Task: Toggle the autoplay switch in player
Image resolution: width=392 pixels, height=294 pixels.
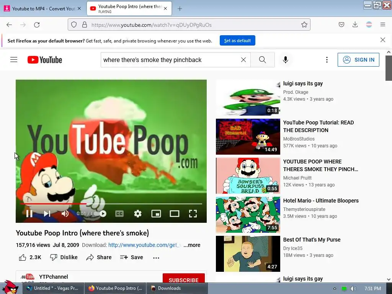Action: (x=100, y=214)
